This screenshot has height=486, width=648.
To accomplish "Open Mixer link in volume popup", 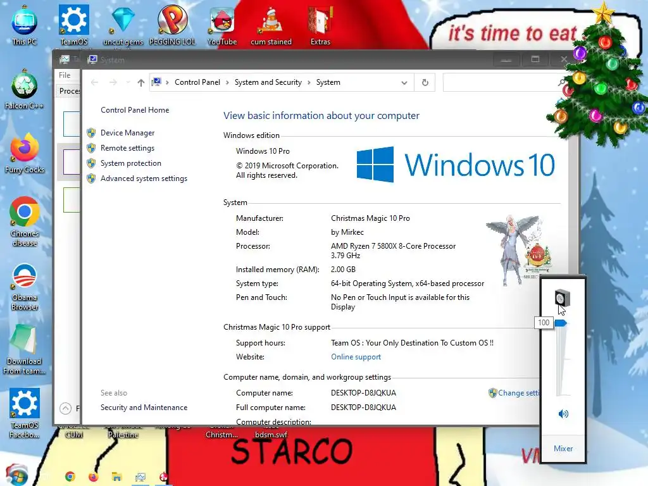I will [563, 449].
